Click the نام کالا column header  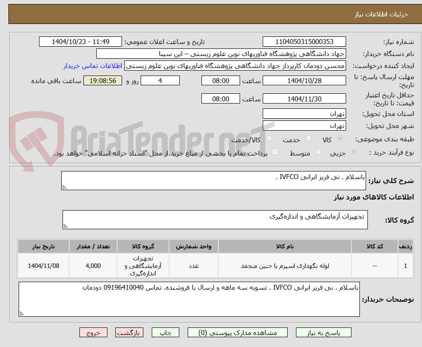(x=285, y=247)
